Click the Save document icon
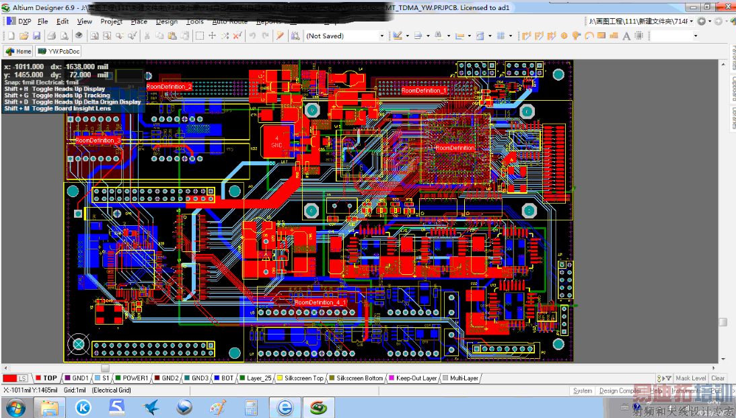 pos(37,36)
